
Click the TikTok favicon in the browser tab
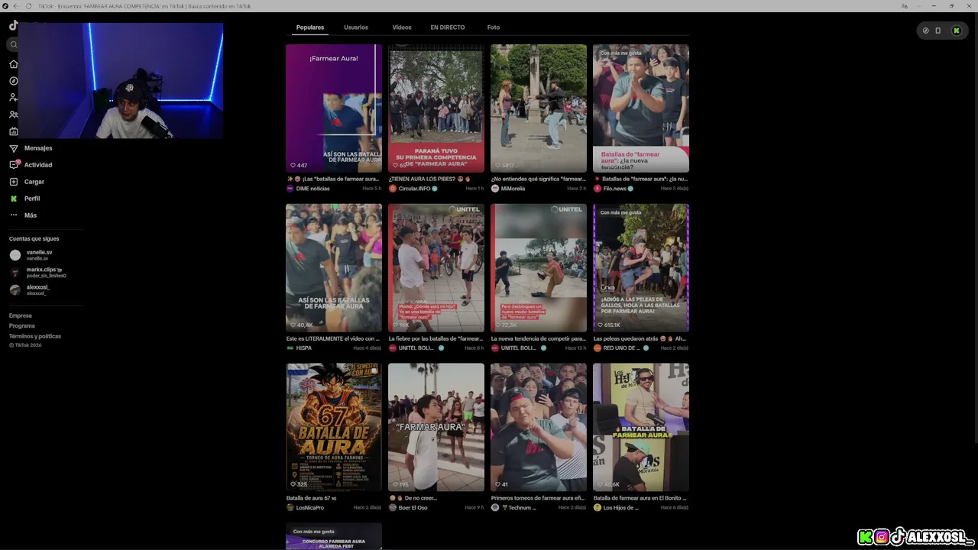click(6, 6)
